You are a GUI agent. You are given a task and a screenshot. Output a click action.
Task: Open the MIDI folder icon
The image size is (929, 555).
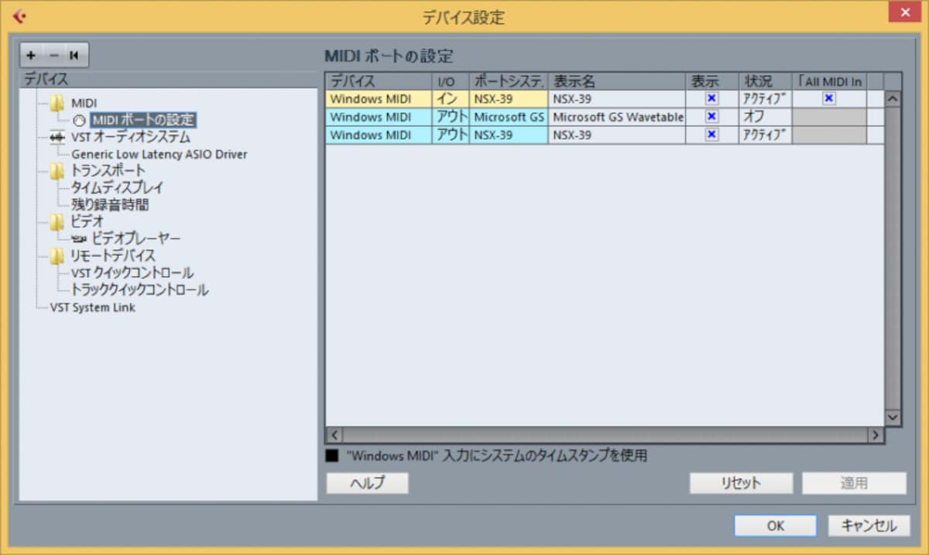point(57,103)
